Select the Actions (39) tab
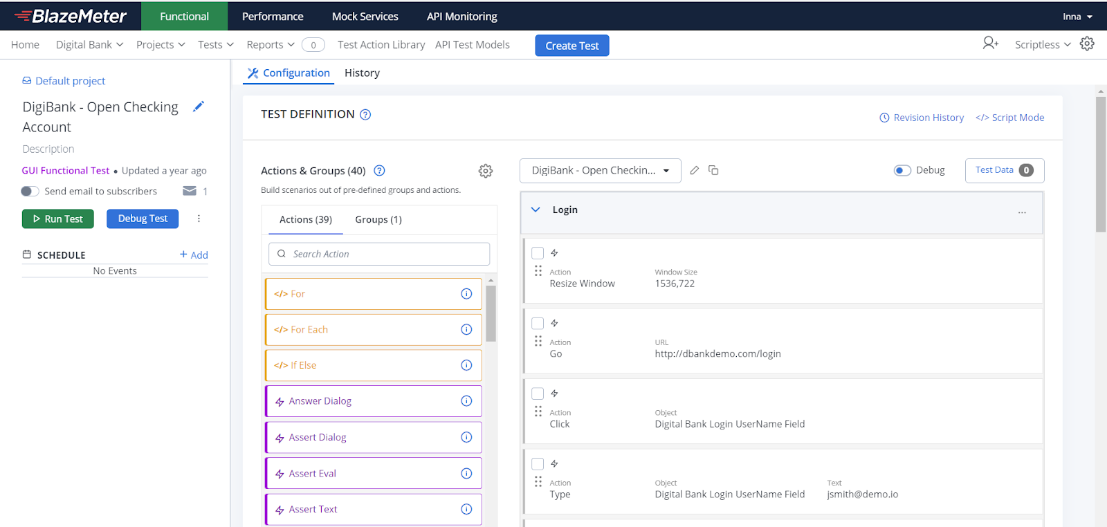This screenshot has width=1107, height=527. coord(306,220)
